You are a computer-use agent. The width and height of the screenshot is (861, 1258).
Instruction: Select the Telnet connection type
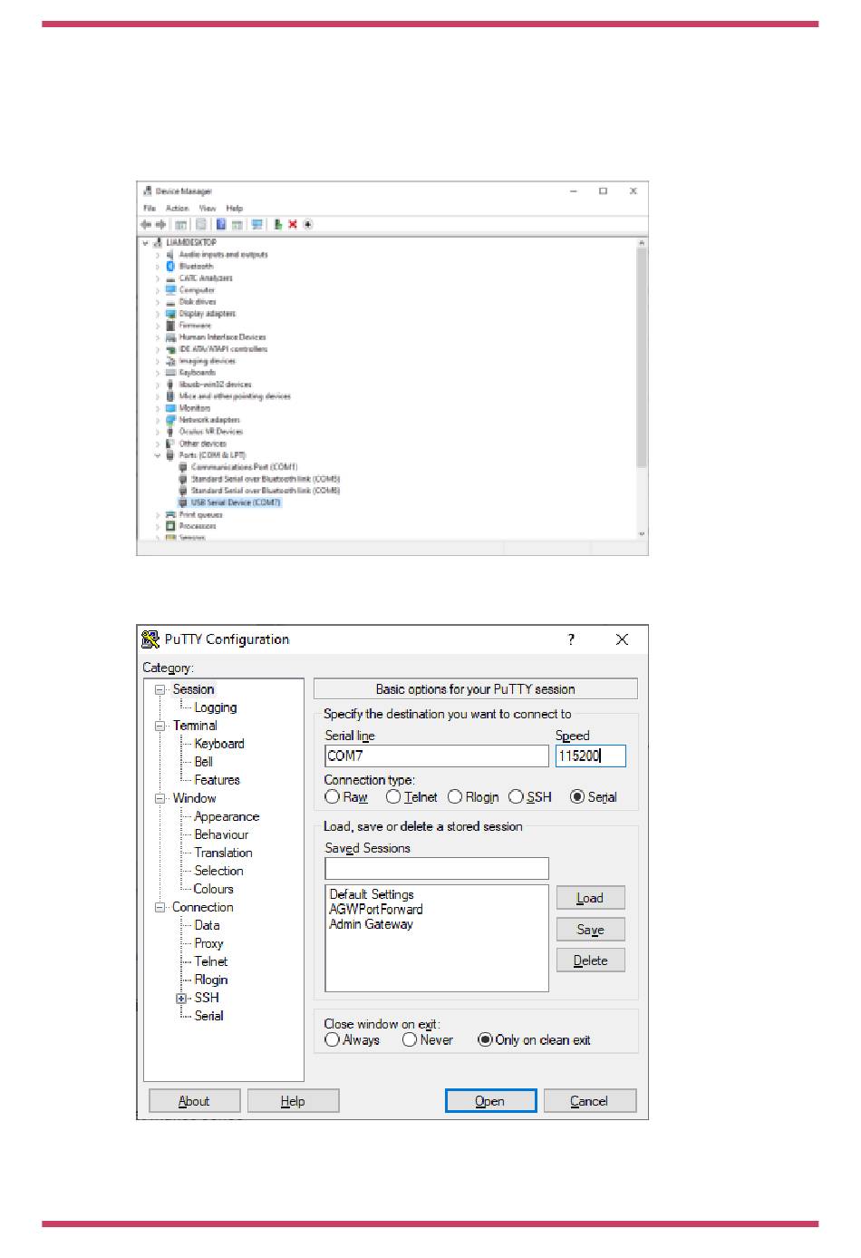click(x=393, y=797)
